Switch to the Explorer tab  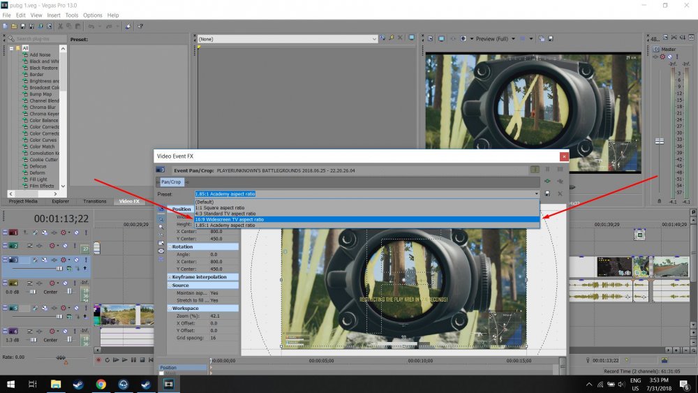click(x=60, y=201)
